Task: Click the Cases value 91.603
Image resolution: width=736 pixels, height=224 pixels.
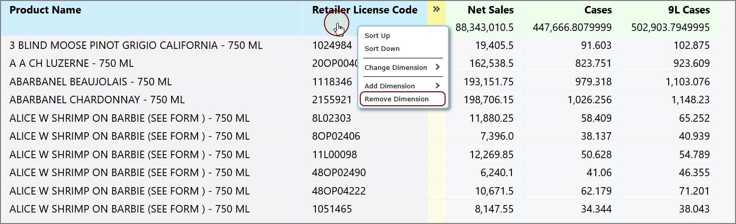Action: (596, 46)
